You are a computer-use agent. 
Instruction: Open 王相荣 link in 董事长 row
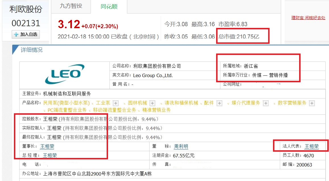pyautogui.click(x=47, y=146)
